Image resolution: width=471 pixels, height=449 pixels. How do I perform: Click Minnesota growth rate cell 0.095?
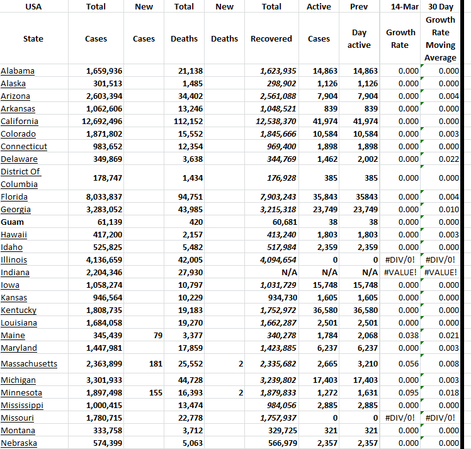tap(400, 393)
